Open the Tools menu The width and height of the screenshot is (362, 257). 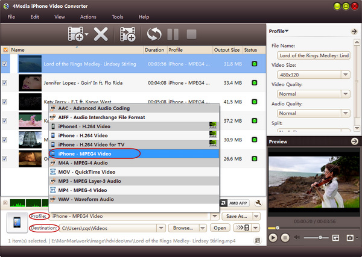tap(117, 17)
